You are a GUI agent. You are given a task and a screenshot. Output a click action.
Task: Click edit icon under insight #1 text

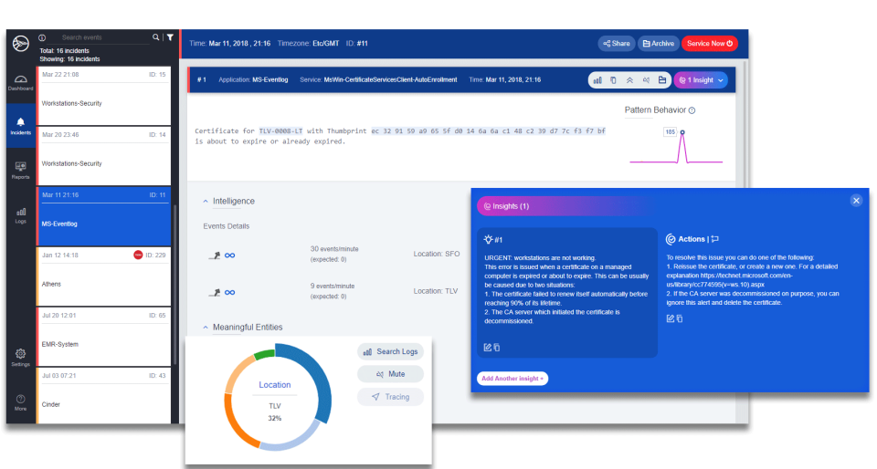pos(487,348)
